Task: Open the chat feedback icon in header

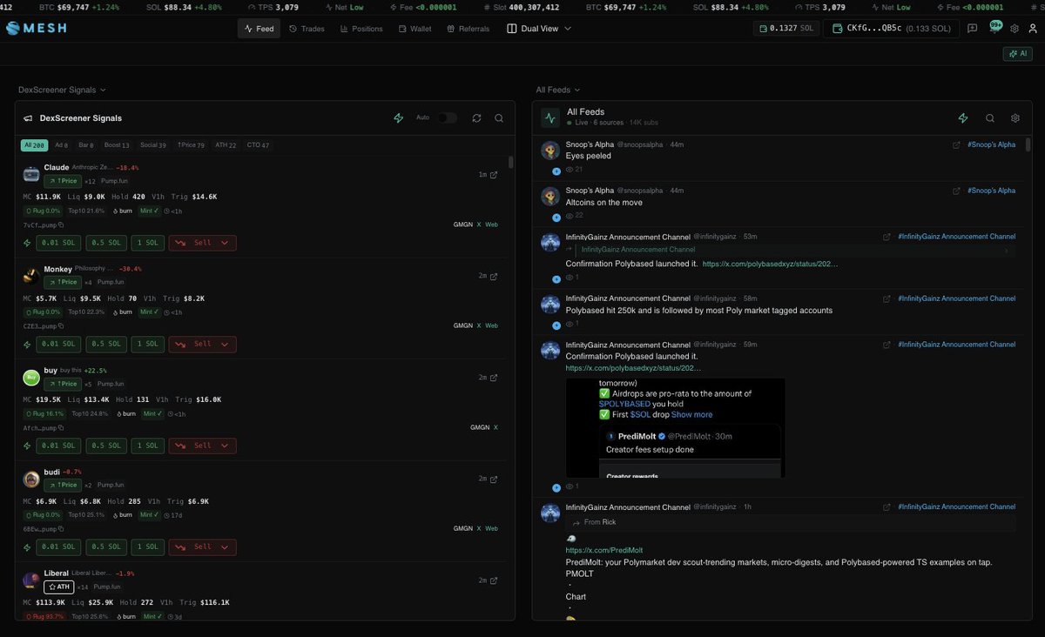Action: (972, 29)
